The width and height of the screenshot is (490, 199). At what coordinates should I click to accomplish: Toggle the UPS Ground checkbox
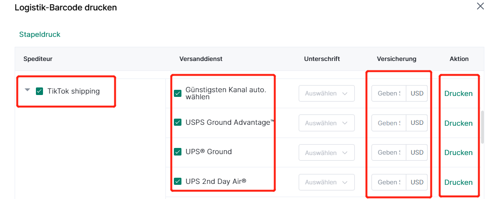[178, 152]
